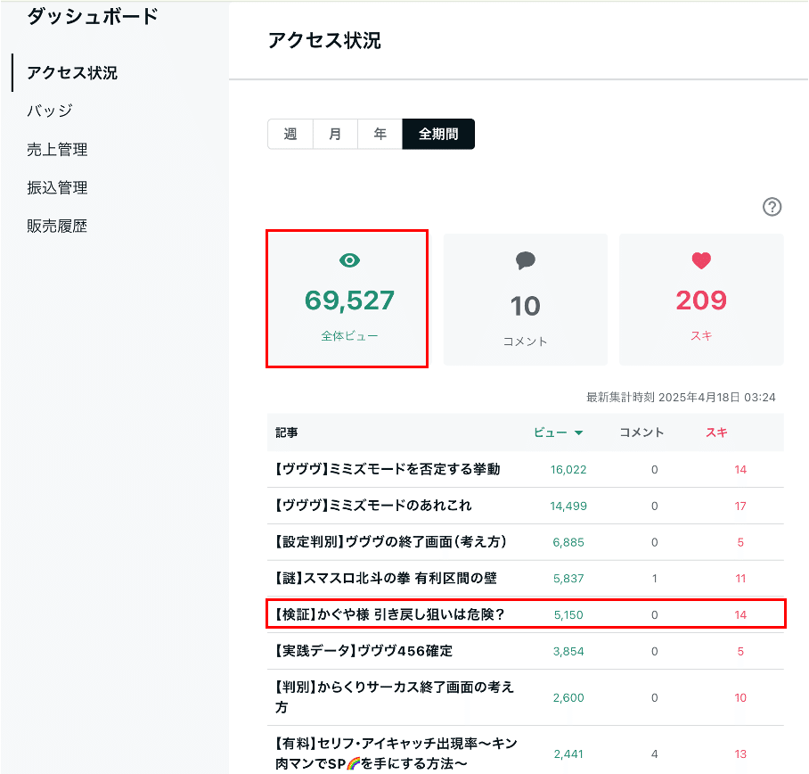The width and height of the screenshot is (809, 774).
Task: Select the comment bubble icon above コメント
Action: click(x=524, y=260)
